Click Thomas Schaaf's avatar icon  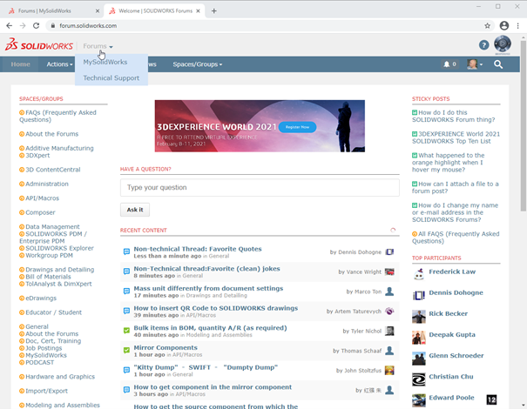tap(389, 351)
